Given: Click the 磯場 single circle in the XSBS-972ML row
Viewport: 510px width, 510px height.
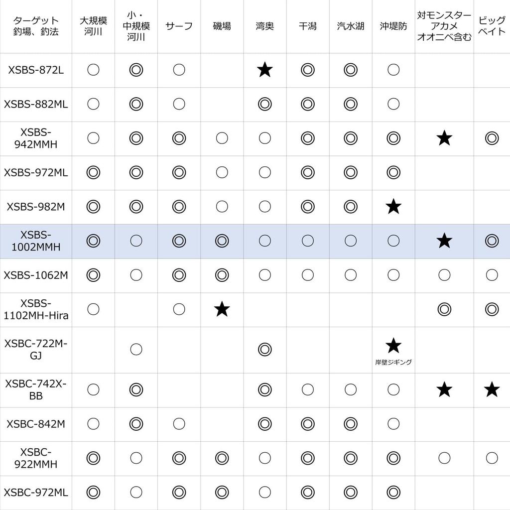Looking at the screenshot, I should 222,172.
